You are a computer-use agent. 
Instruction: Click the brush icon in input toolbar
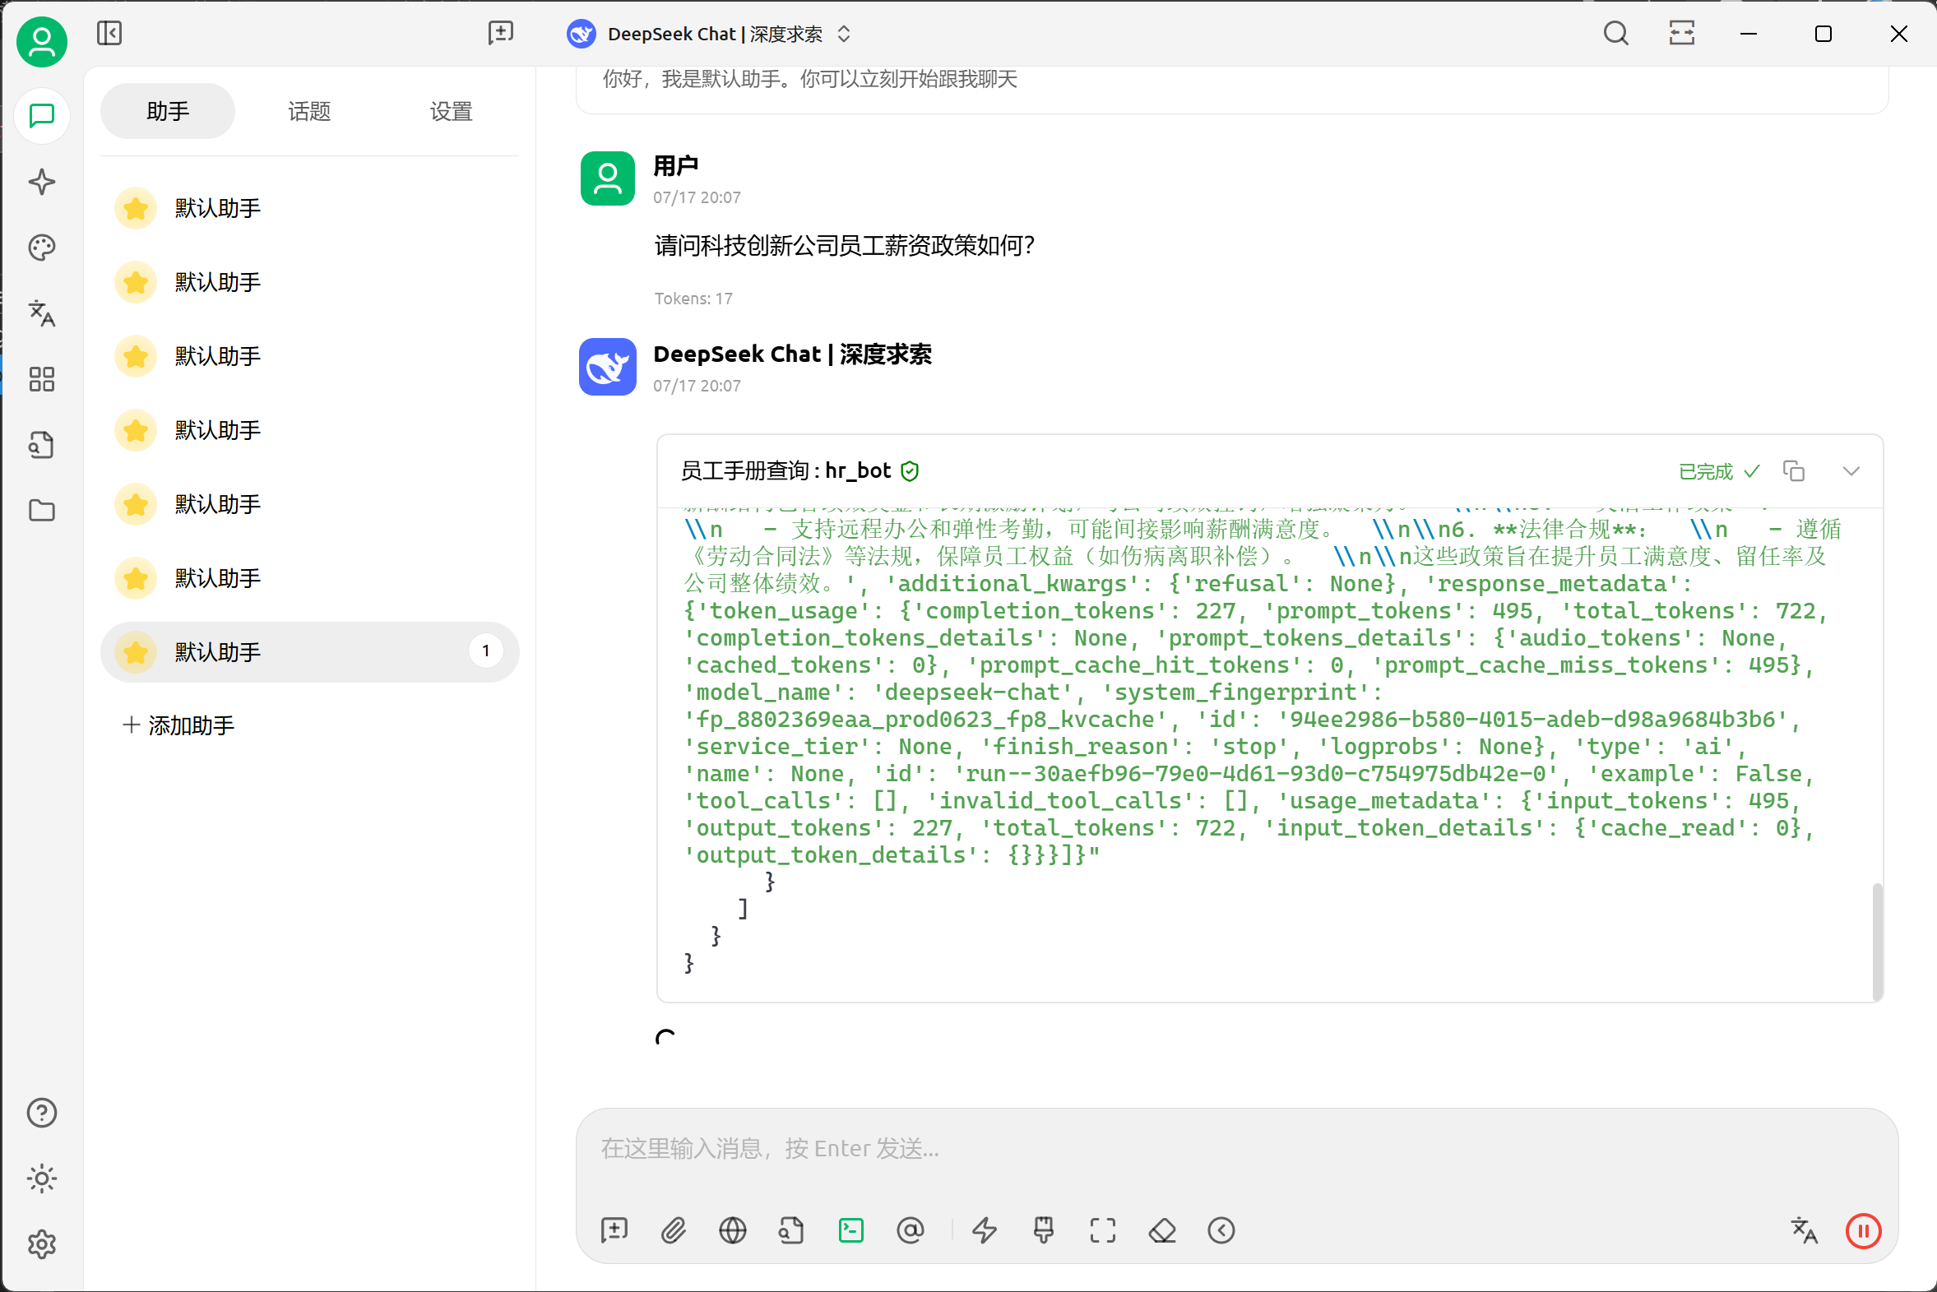[1043, 1230]
